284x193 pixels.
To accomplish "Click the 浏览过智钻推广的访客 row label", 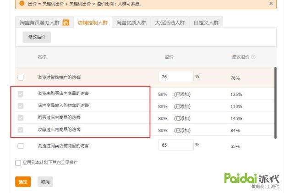I will click(59, 77).
